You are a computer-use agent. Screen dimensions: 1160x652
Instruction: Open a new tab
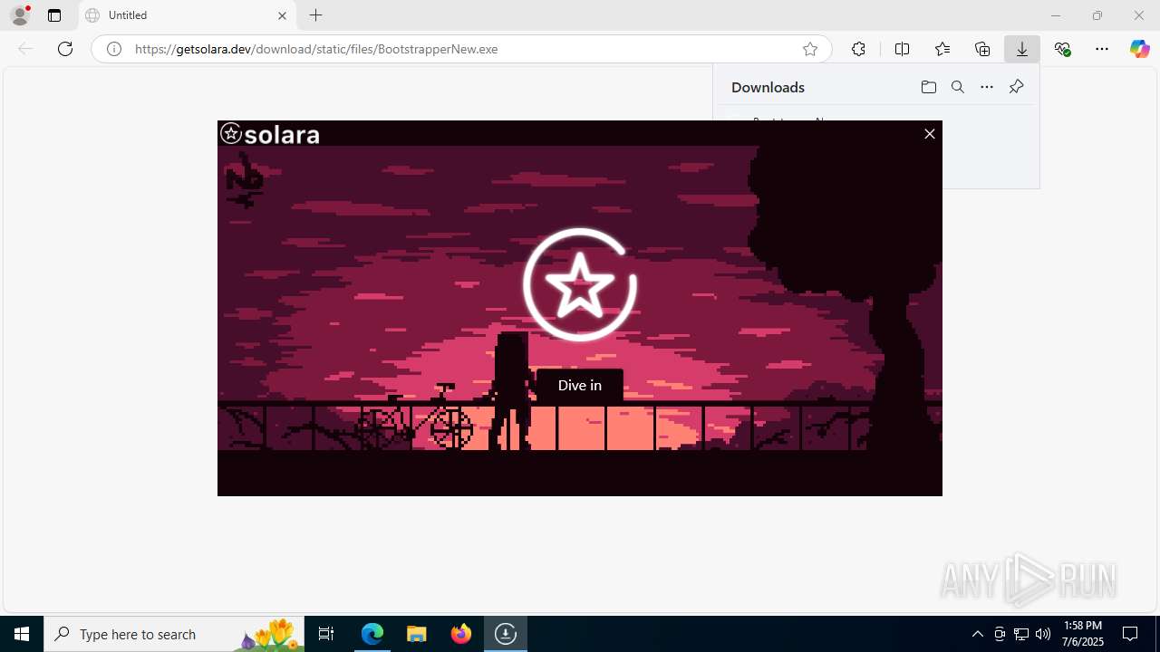(315, 15)
